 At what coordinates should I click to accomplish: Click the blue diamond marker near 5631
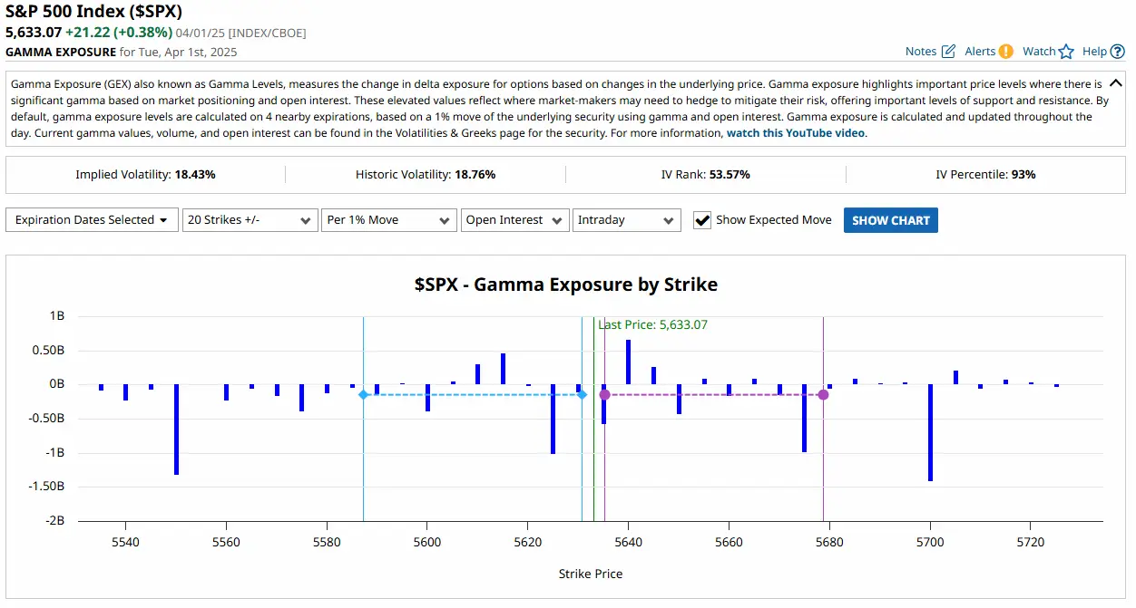[x=582, y=395]
